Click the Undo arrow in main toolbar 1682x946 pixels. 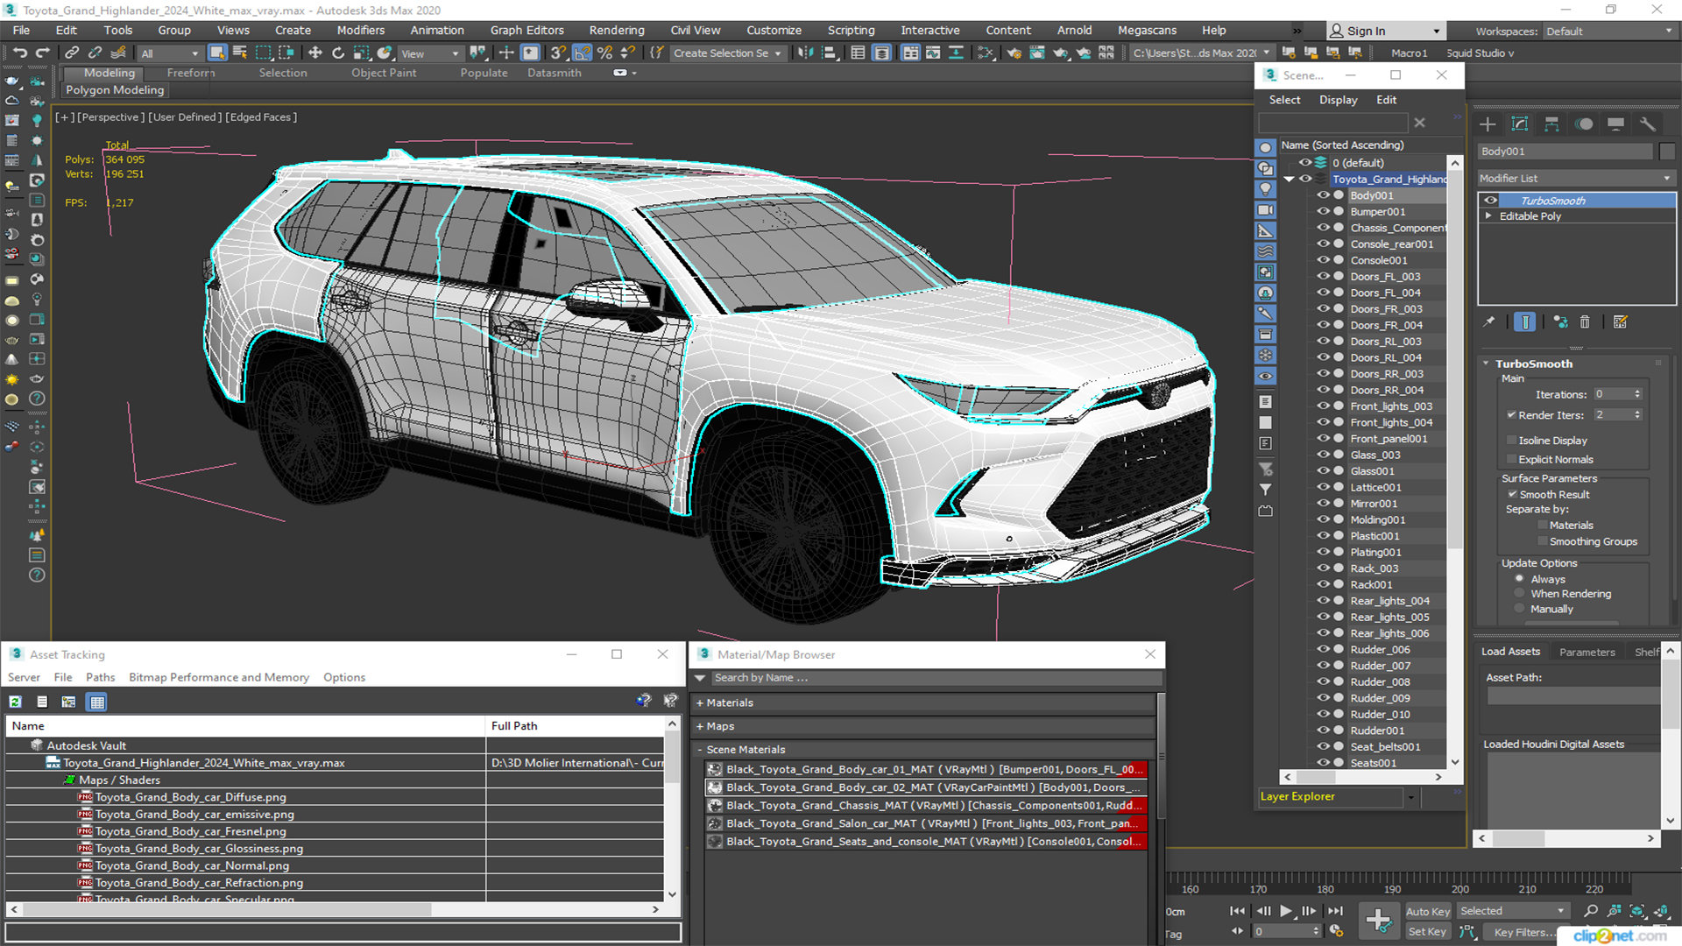click(x=19, y=53)
